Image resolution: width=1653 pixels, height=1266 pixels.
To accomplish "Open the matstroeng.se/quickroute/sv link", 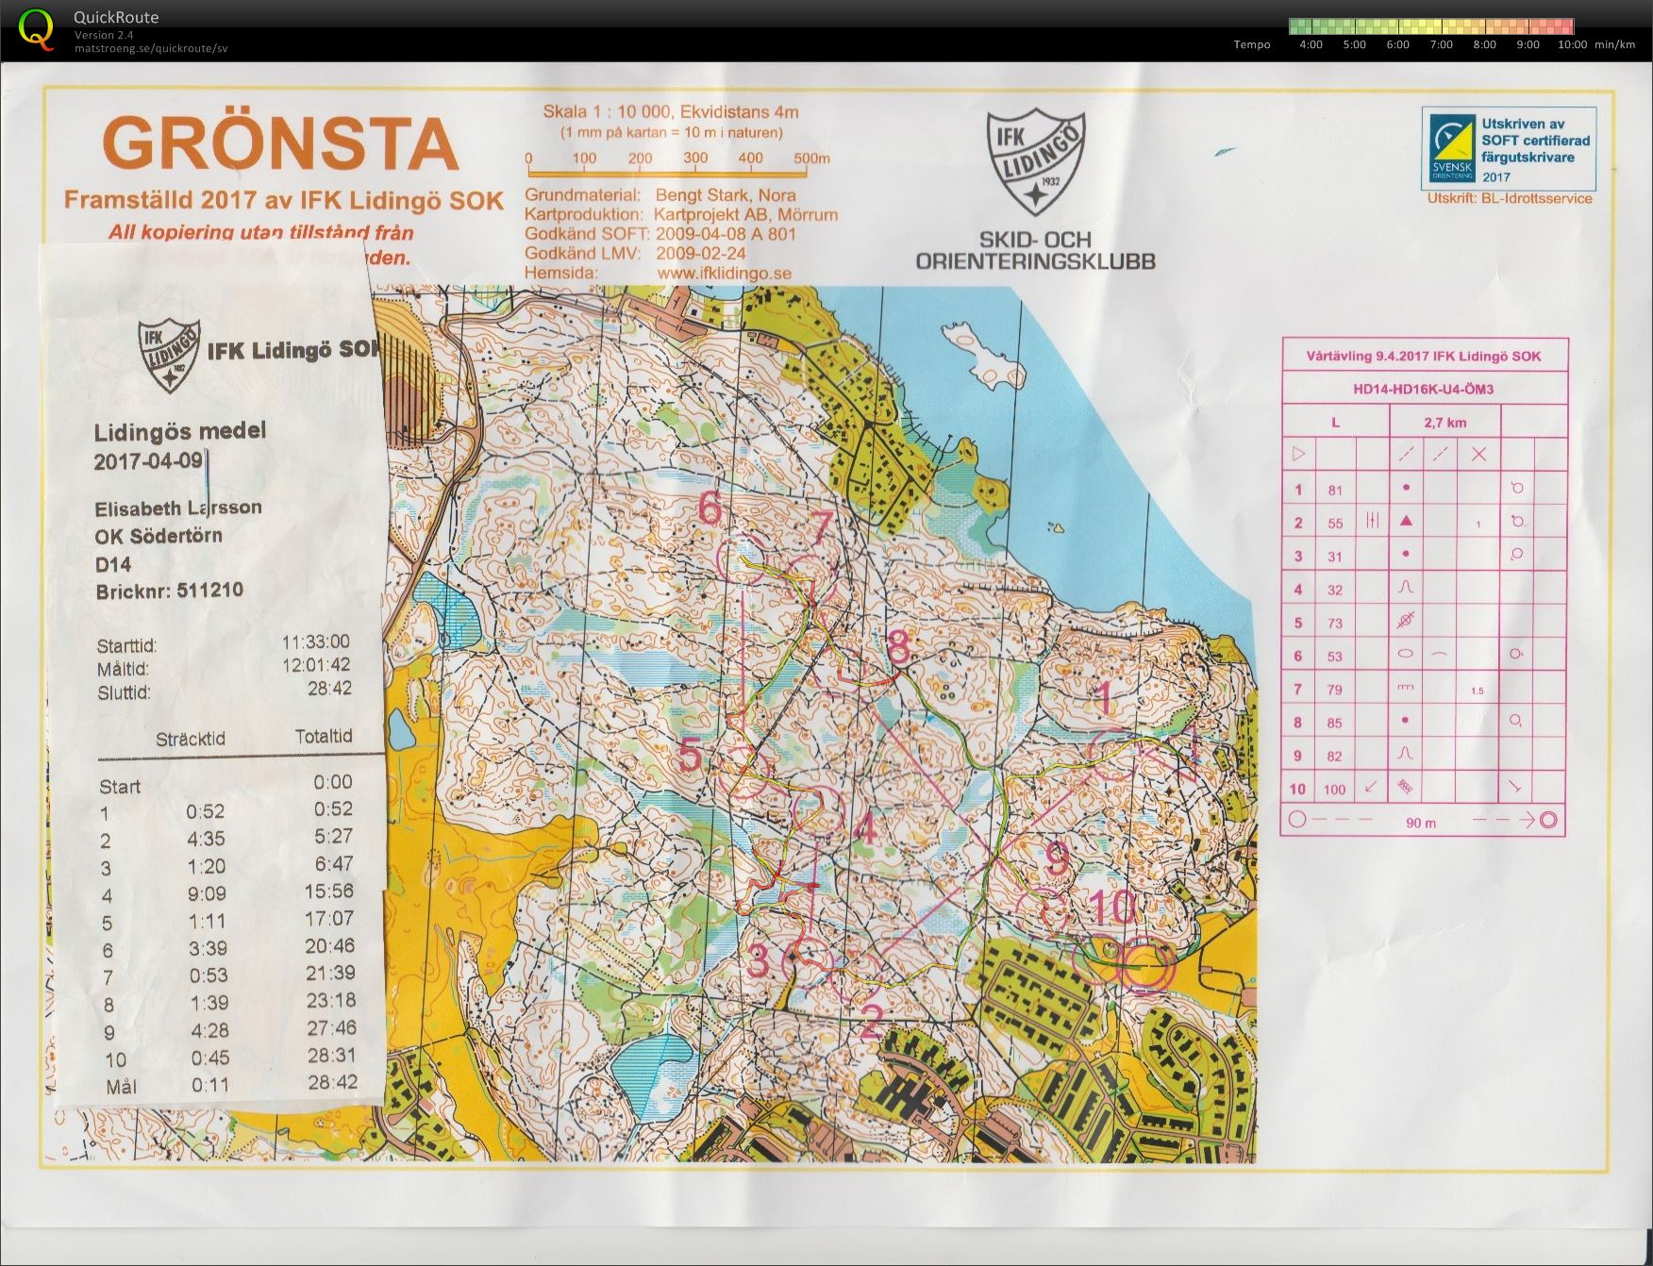I will 151,47.
